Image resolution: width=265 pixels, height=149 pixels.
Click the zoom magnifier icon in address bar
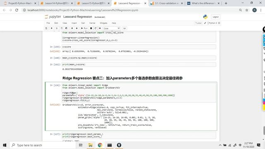point(240,10)
